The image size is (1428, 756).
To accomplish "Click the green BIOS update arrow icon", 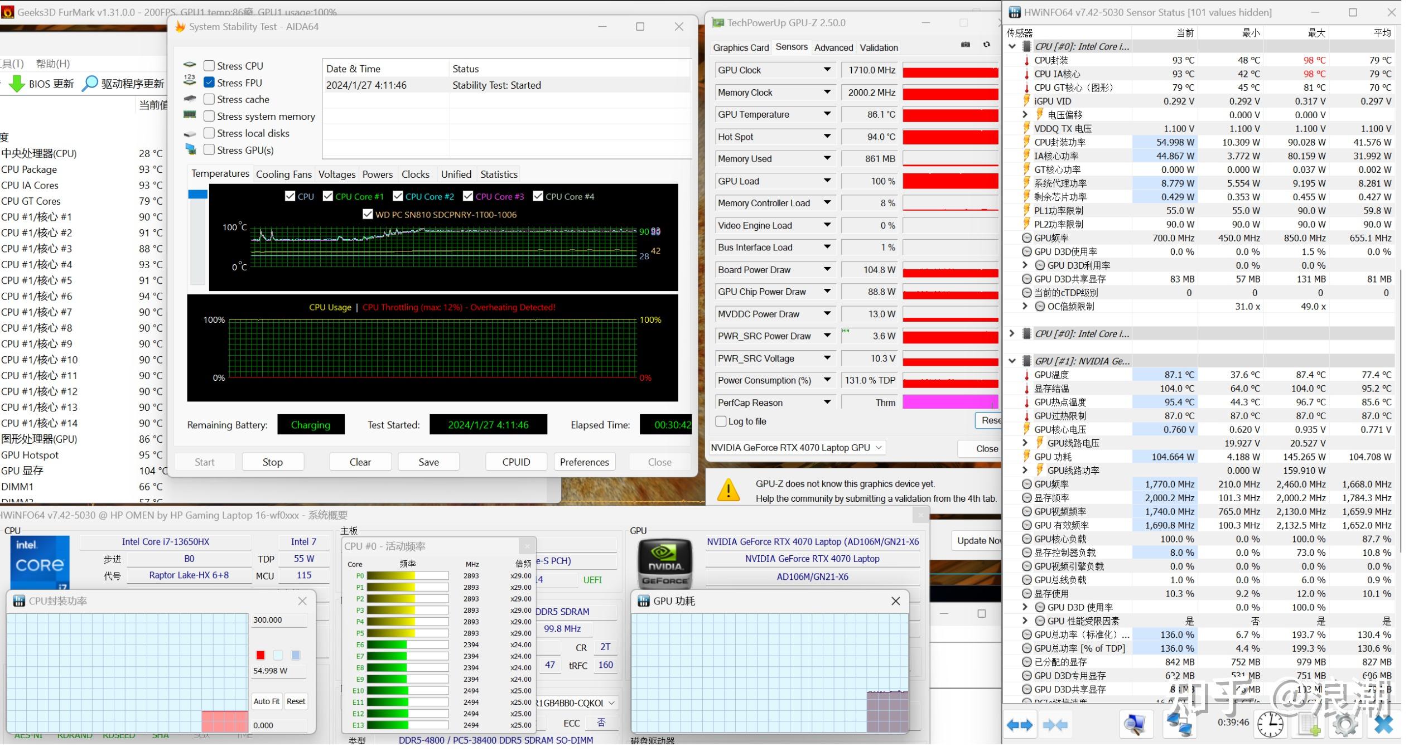I will [17, 84].
